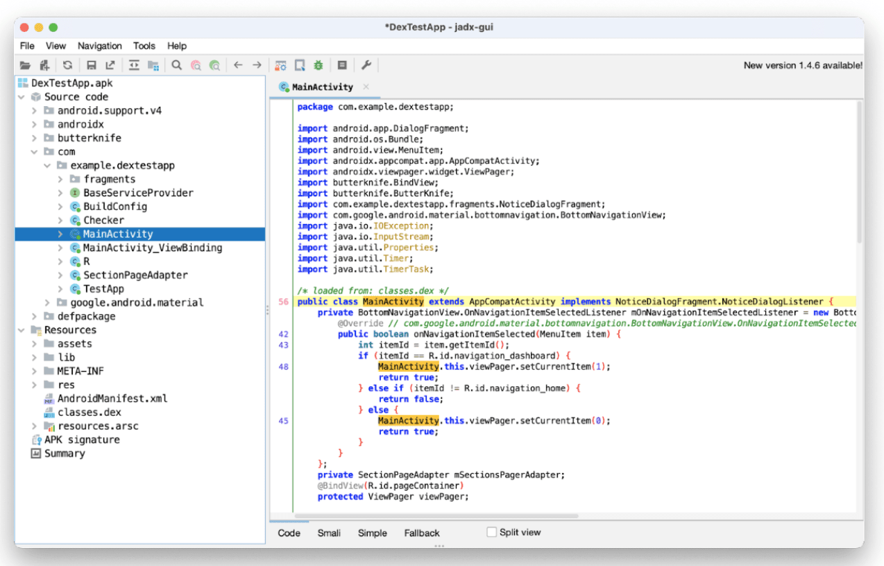
Task: Expand the androidx package node
Action: tap(34, 124)
